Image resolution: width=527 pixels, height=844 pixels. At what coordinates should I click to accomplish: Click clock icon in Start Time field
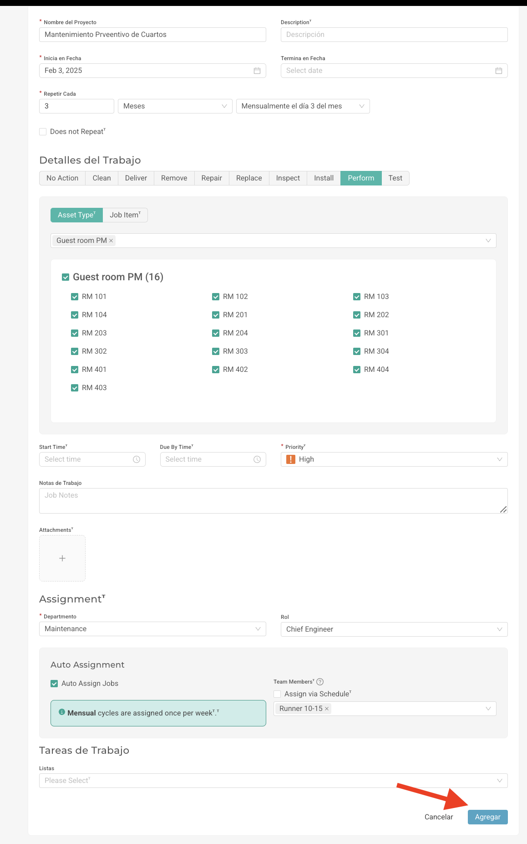click(136, 459)
